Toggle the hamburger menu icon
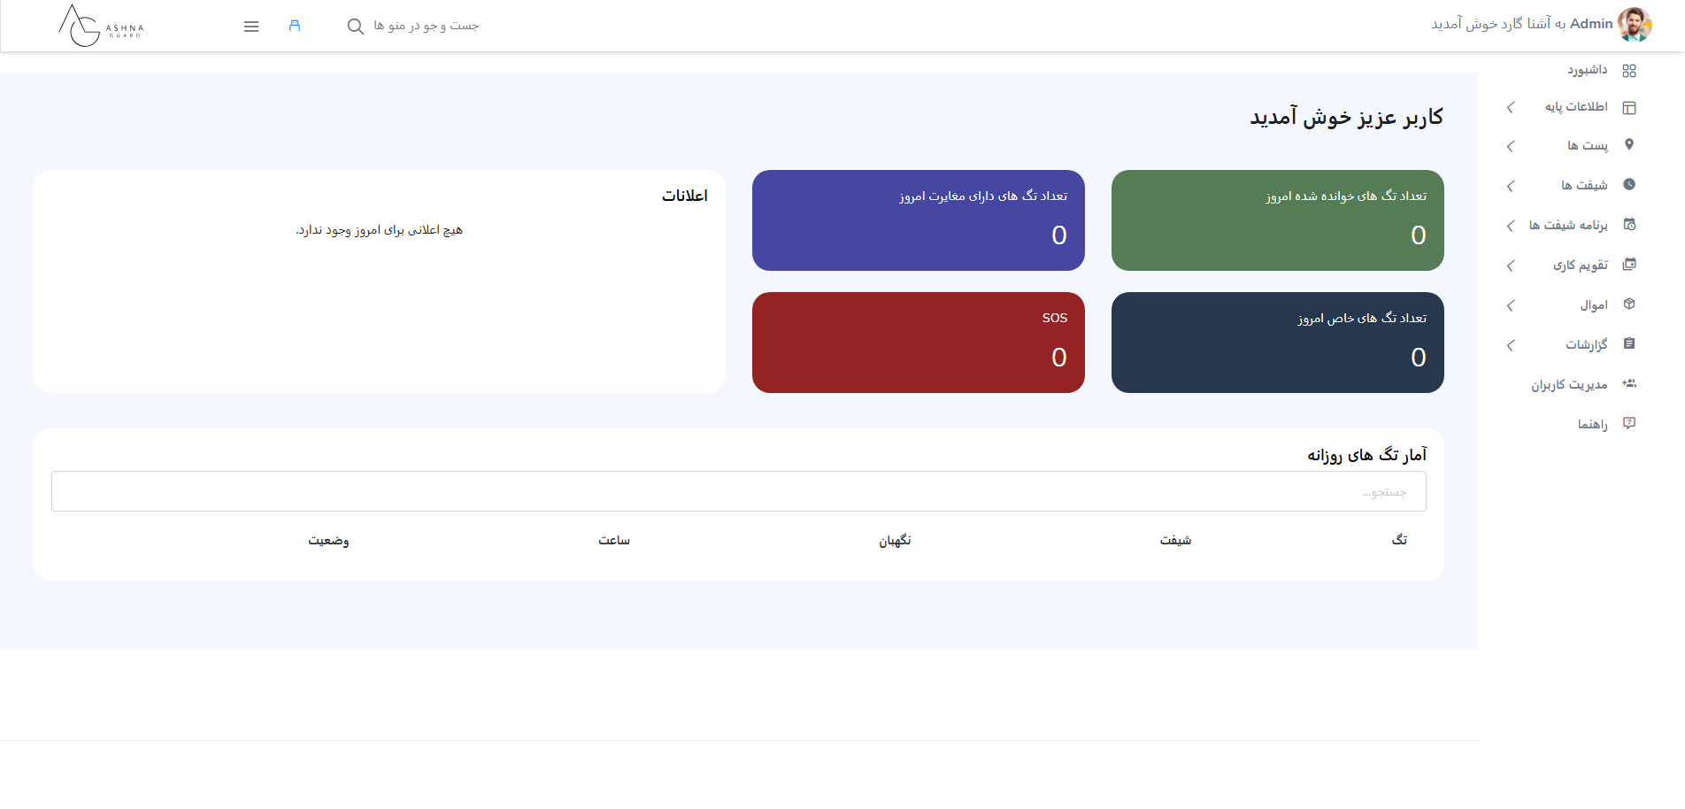The width and height of the screenshot is (1685, 809). [x=251, y=27]
